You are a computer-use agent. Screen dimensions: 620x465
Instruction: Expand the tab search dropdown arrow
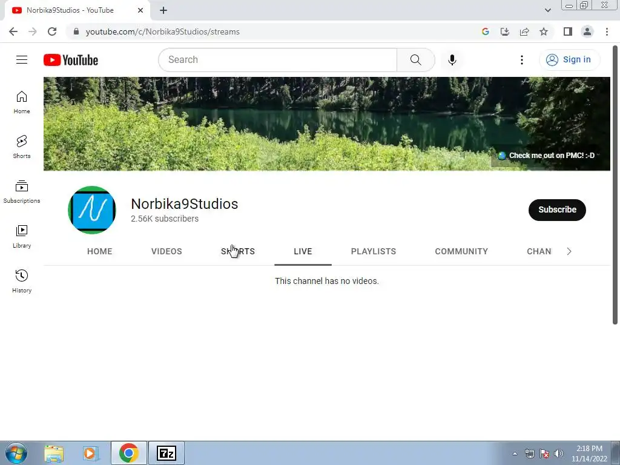(547, 10)
